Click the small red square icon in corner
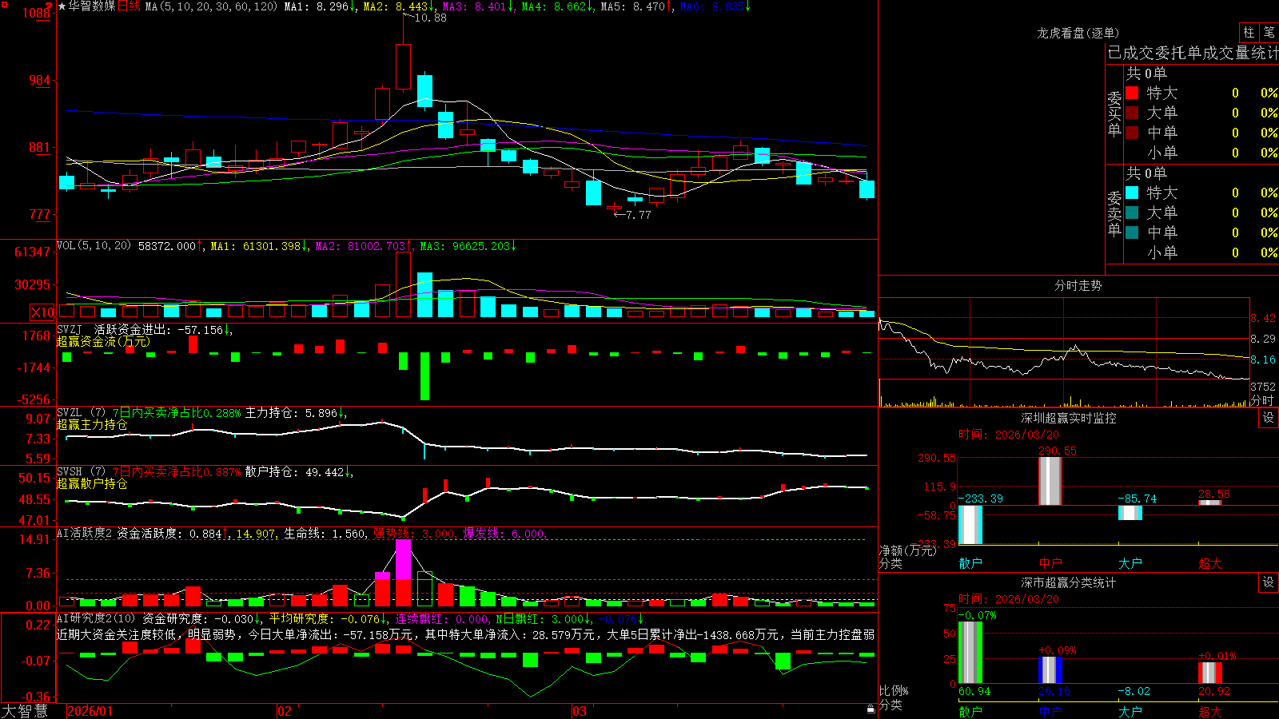 tap(4, 4)
